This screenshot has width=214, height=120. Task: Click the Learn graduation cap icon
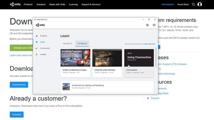36,42
